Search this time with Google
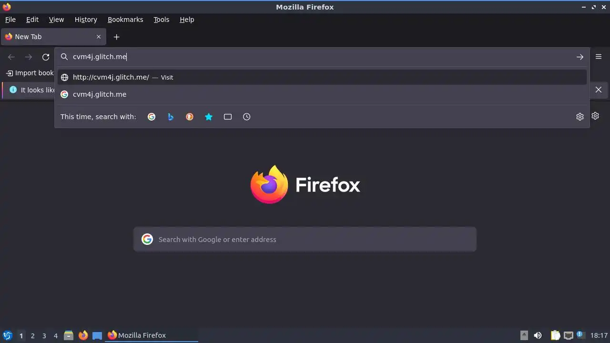610x343 pixels. (x=152, y=117)
